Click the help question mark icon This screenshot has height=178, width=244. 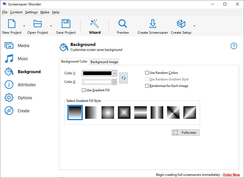click(234, 46)
